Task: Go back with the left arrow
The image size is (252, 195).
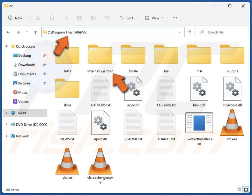Action: pyautogui.click(x=8, y=32)
